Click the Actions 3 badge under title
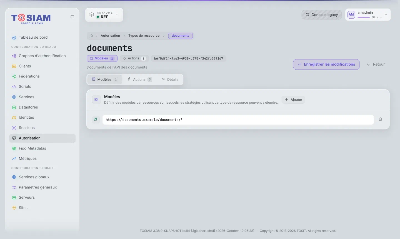The width and height of the screenshot is (400, 239). [134, 58]
